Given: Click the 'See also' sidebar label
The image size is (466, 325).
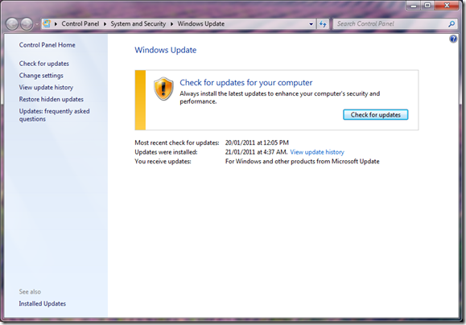Looking at the screenshot, I should click(x=30, y=292).
